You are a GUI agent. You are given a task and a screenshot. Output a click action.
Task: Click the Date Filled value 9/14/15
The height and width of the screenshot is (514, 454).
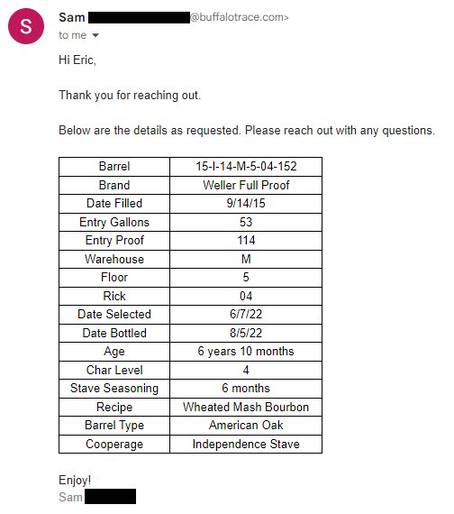point(246,204)
